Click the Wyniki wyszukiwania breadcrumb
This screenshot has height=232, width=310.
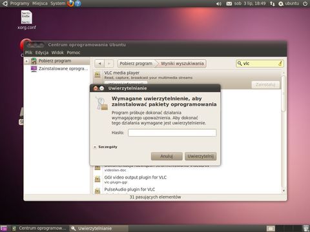(x=182, y=64)
